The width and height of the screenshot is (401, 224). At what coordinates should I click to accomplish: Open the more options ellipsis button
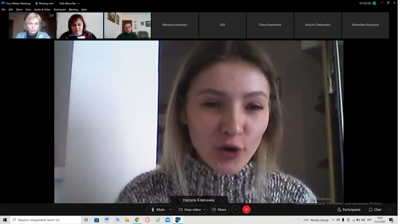[235, 209]
